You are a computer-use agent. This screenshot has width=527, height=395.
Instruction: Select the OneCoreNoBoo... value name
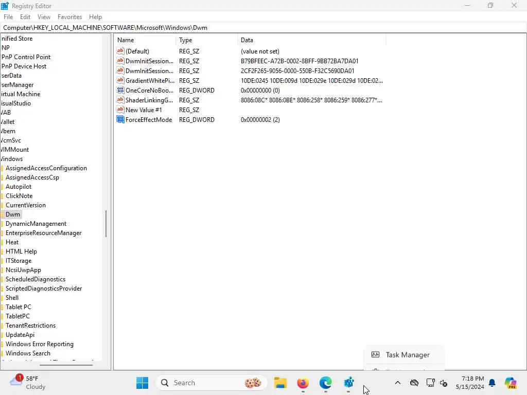(x=150, y=91)
